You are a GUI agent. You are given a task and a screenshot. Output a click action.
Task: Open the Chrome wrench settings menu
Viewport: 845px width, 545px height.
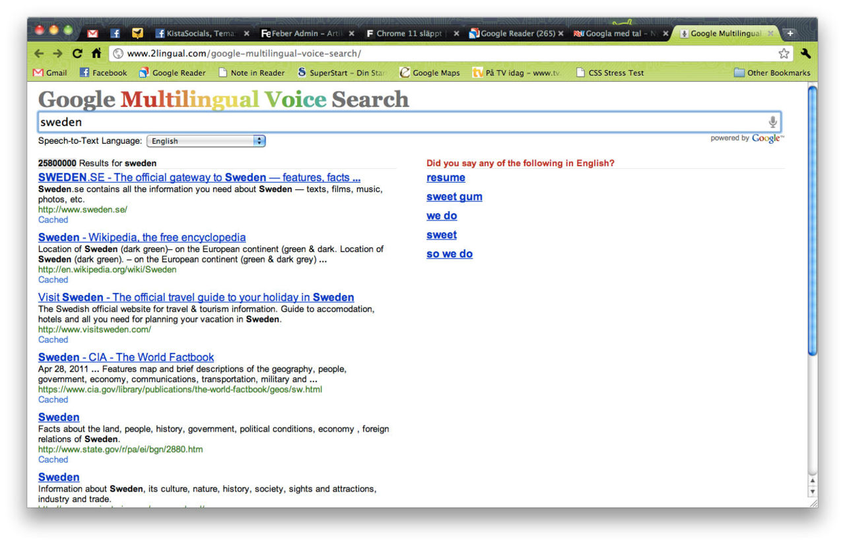click(x=805, y=53)
